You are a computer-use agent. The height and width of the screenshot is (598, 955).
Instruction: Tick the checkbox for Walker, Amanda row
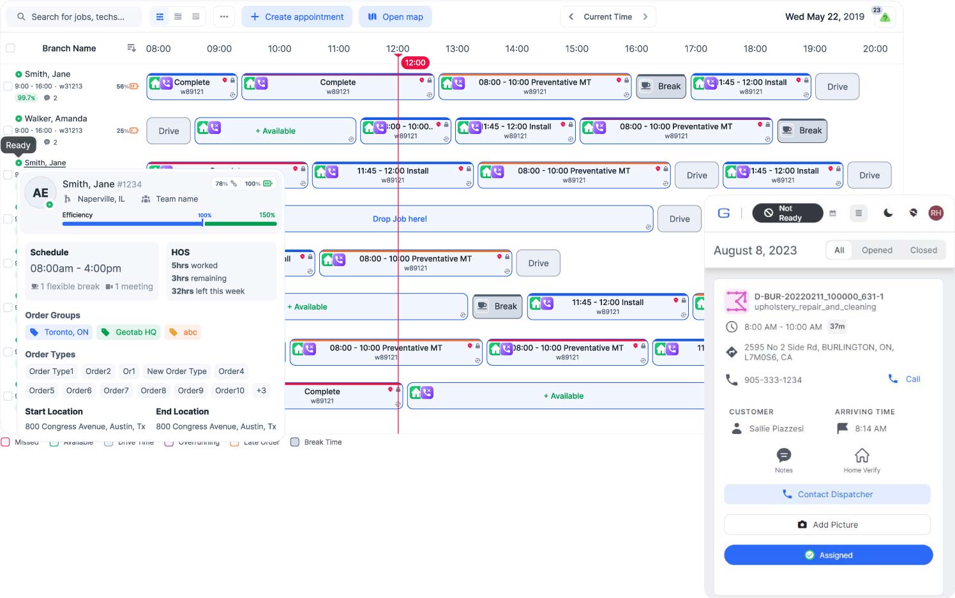(8, 131)
